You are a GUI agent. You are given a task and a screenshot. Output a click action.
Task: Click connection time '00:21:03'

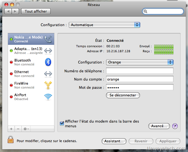(113, 46)
